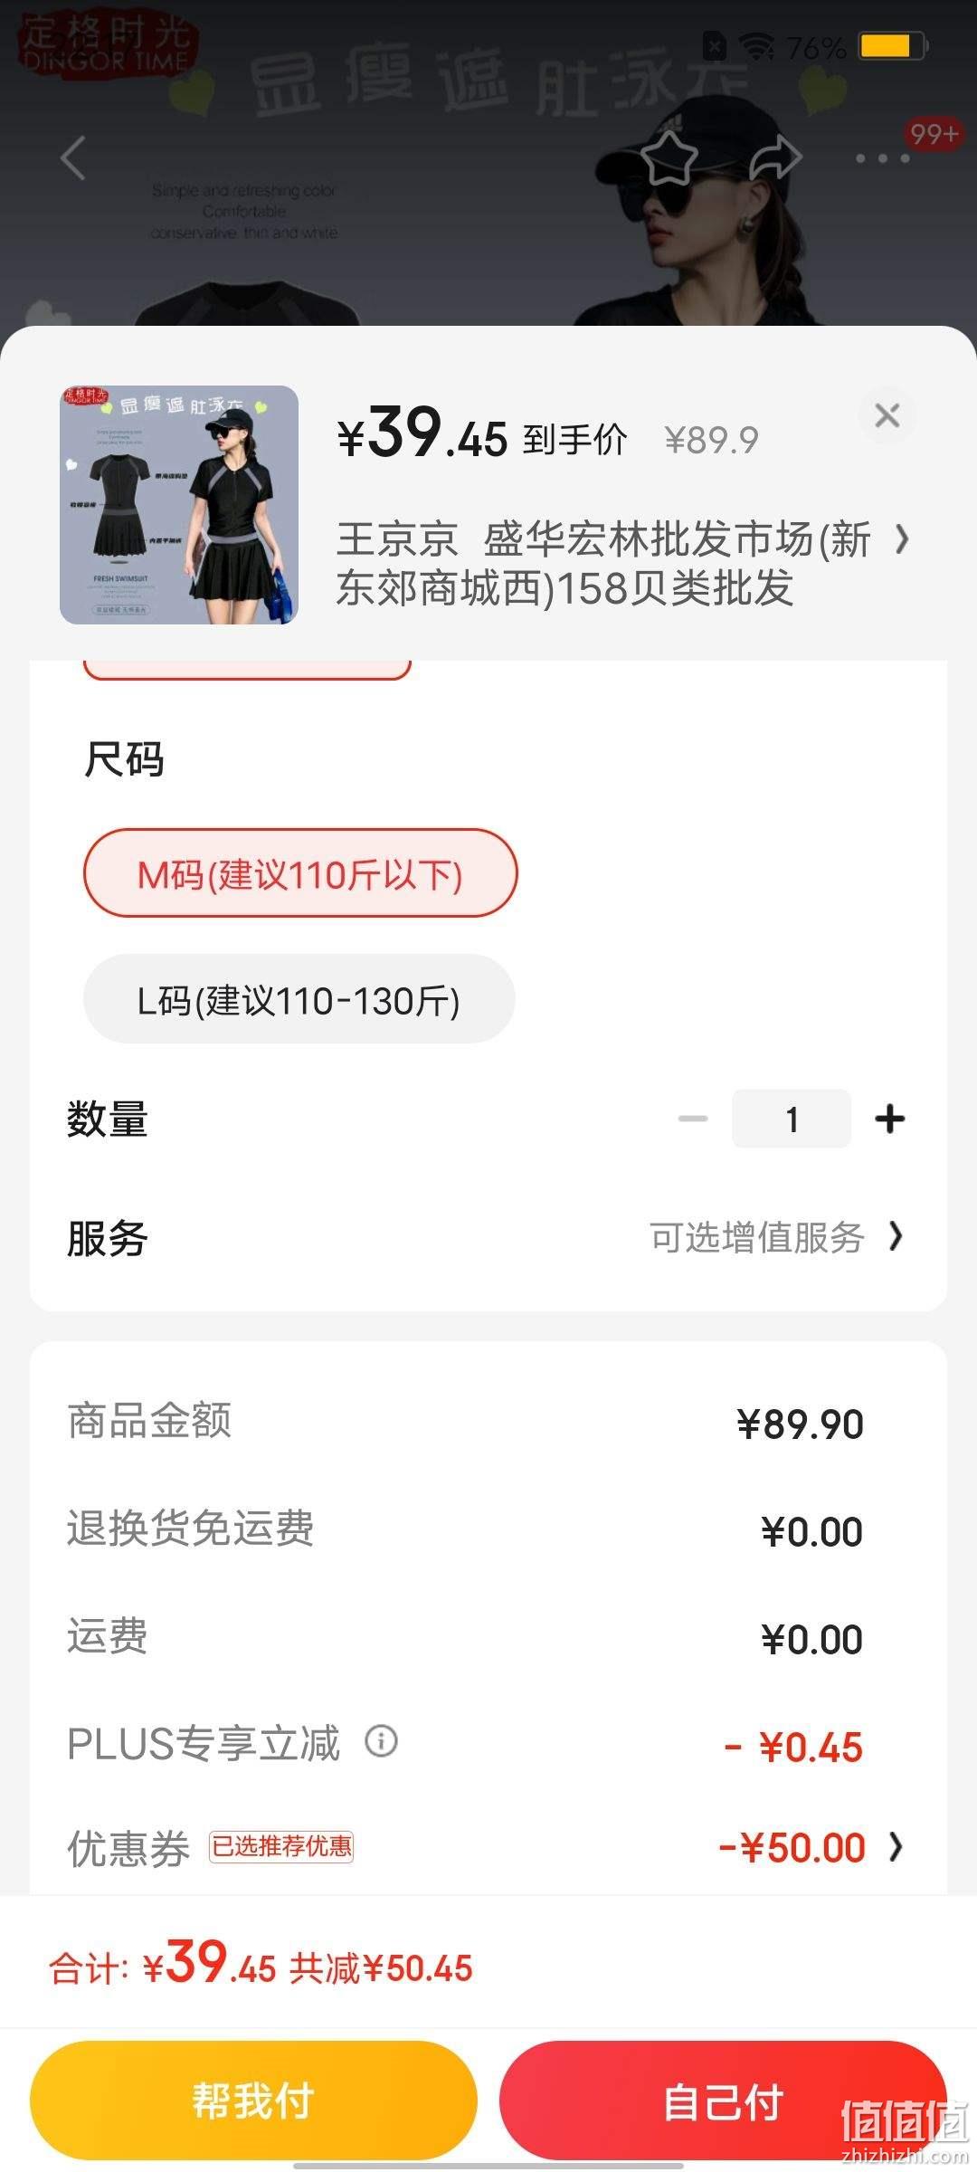Close the purchase options sheet
977x2172 pixels.
coord(887,415)
